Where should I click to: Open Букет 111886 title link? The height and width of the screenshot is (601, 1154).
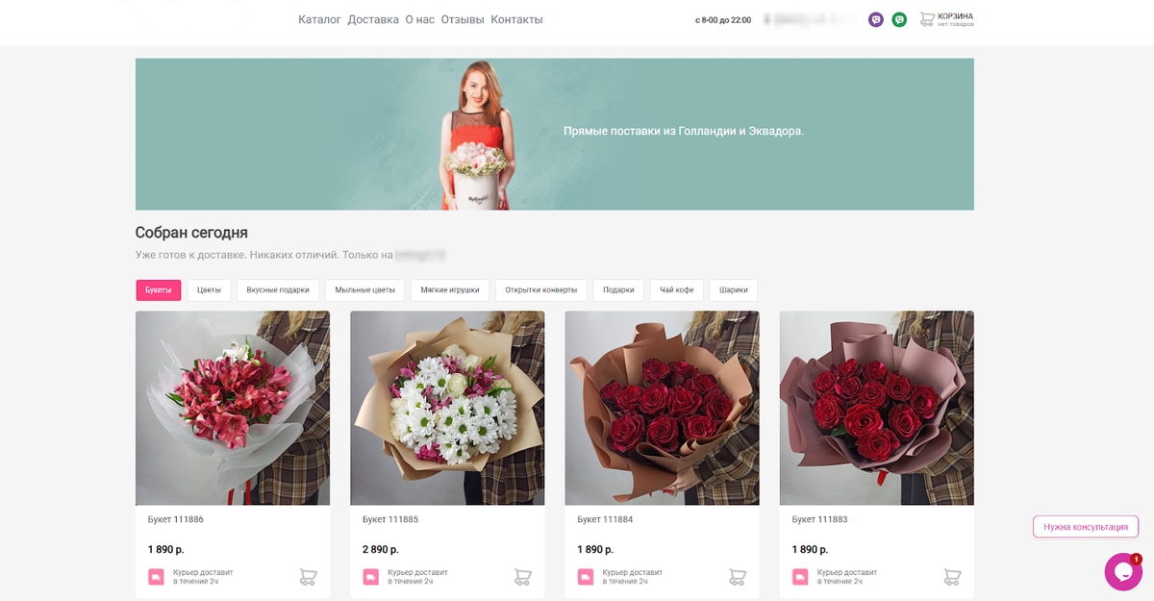tap(175, 519)
